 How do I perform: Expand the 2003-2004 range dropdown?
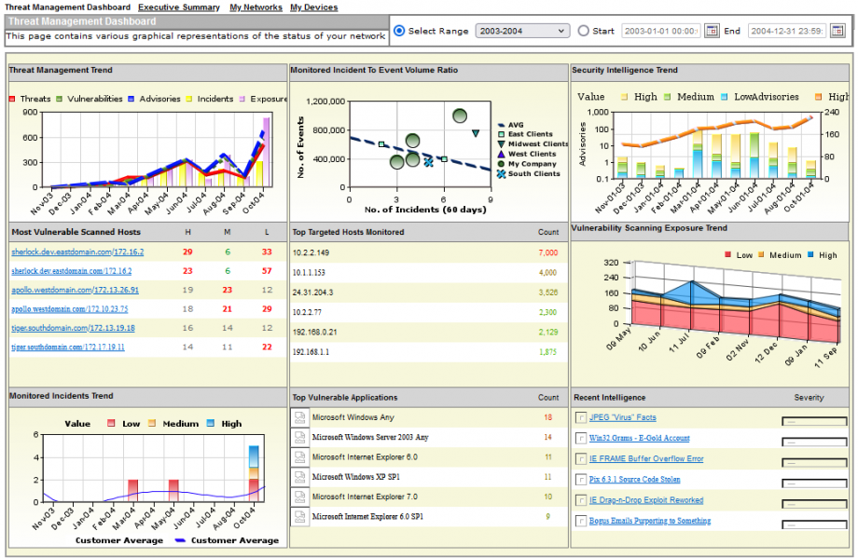[x=521, y=31]
